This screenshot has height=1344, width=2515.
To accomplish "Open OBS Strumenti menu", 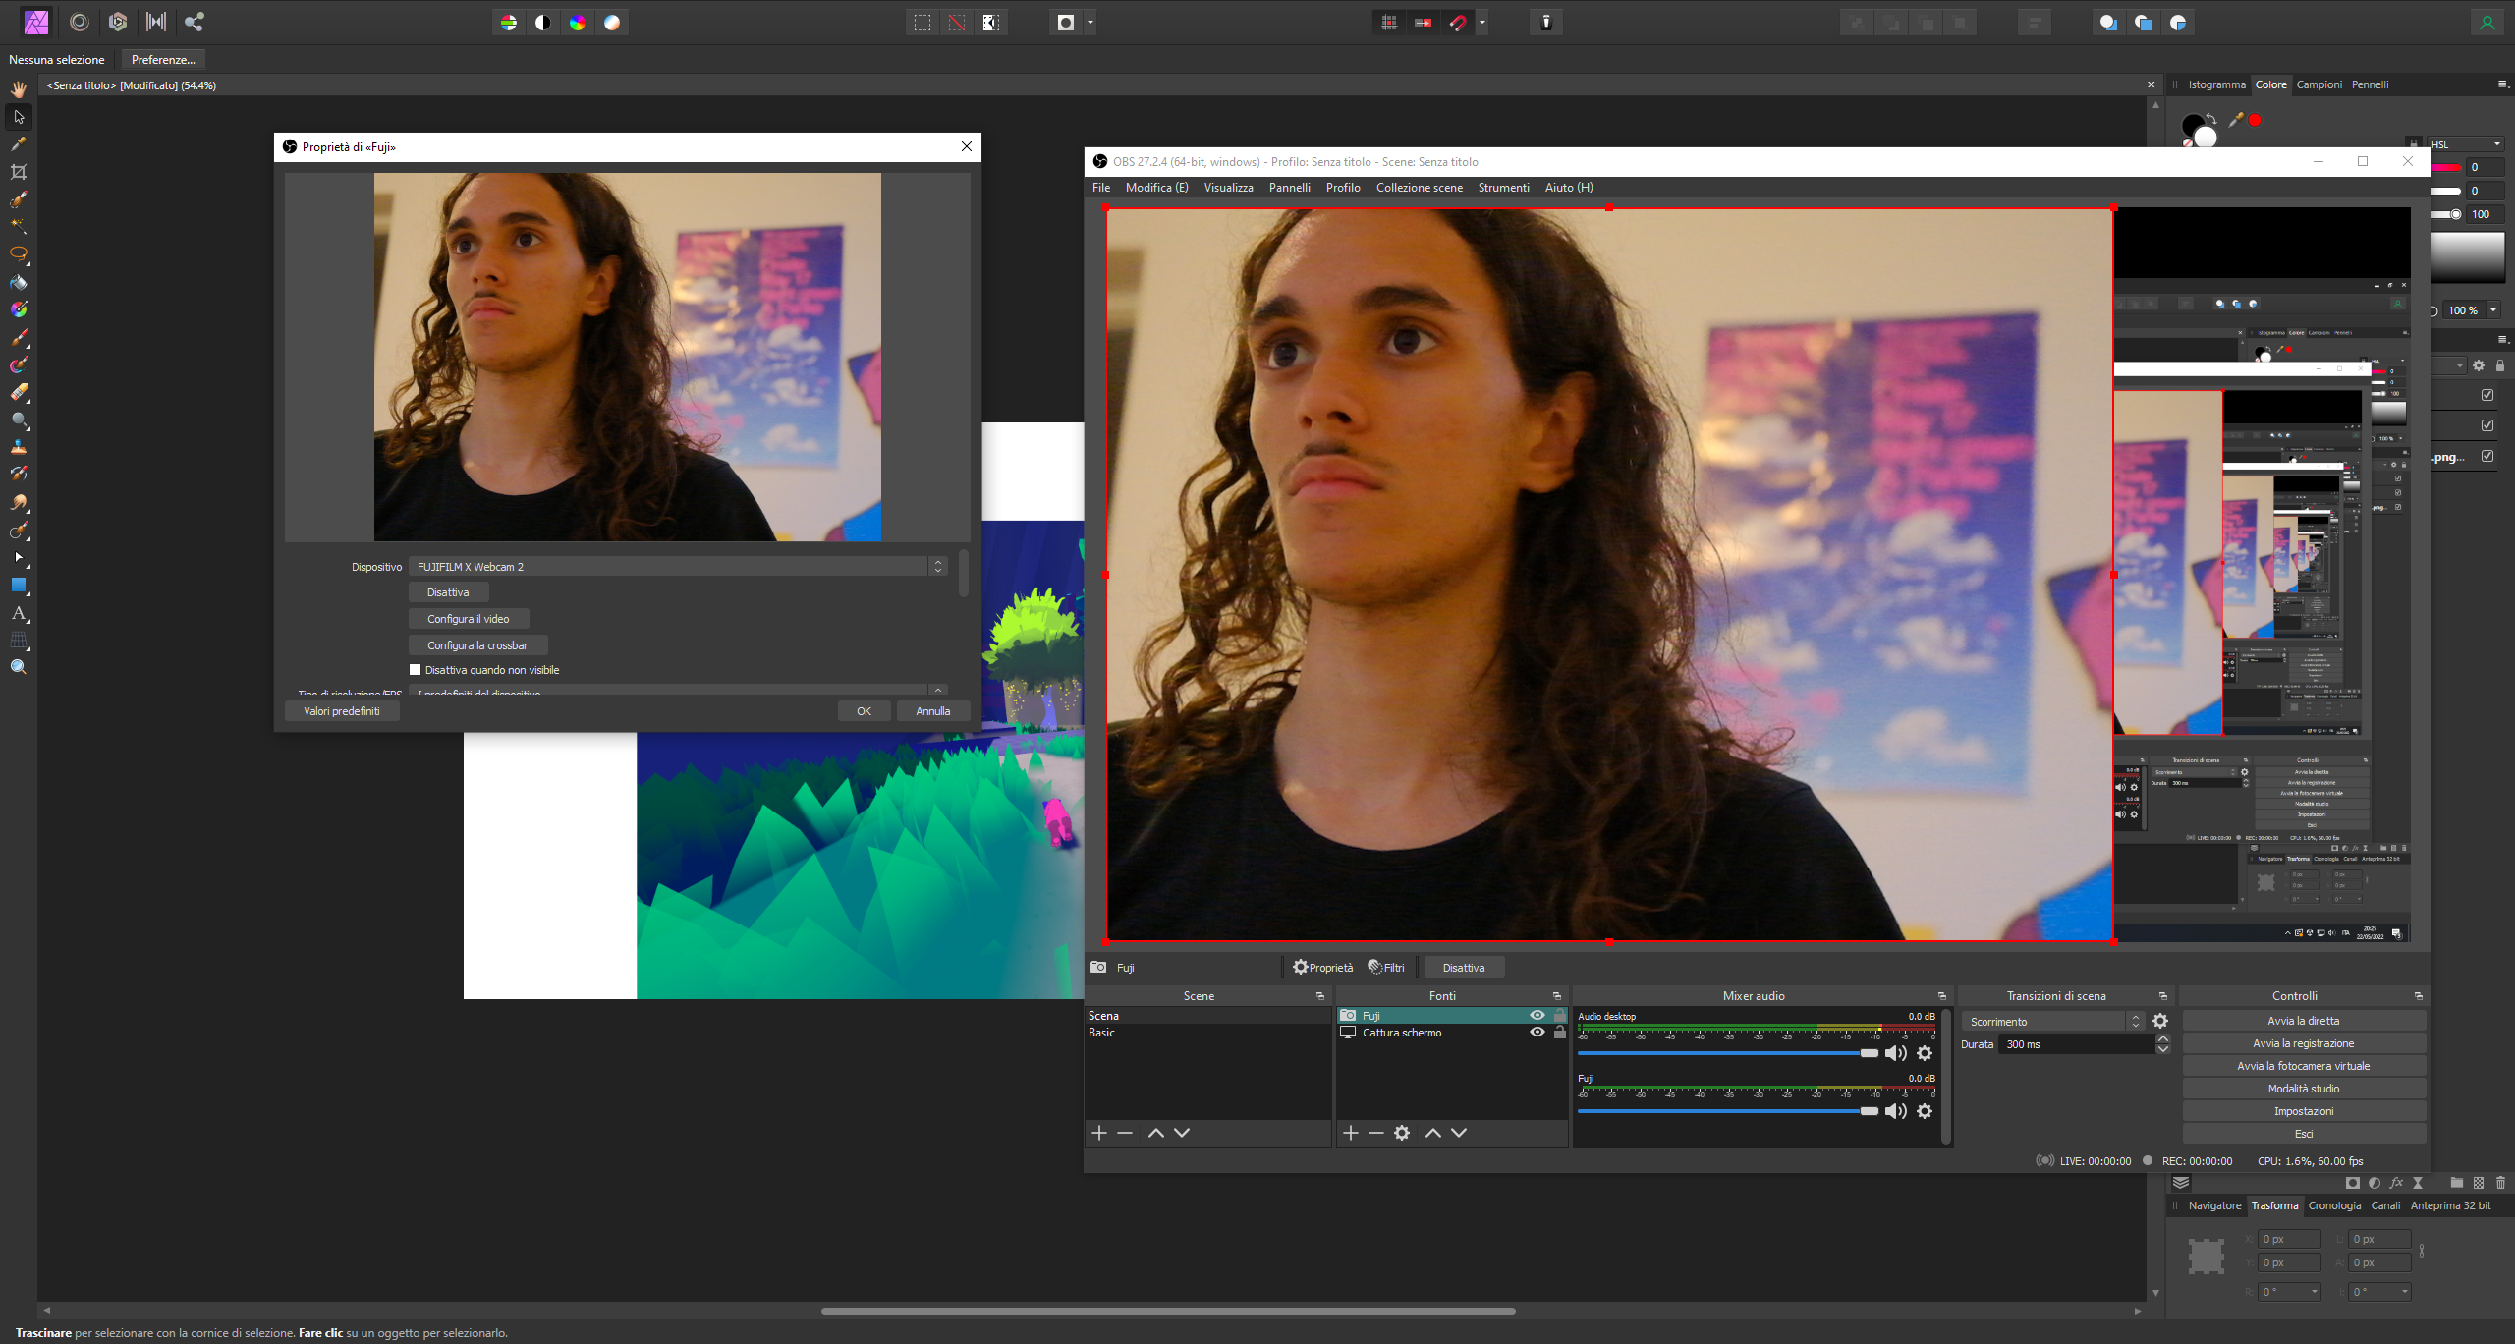I will 1503,188.
